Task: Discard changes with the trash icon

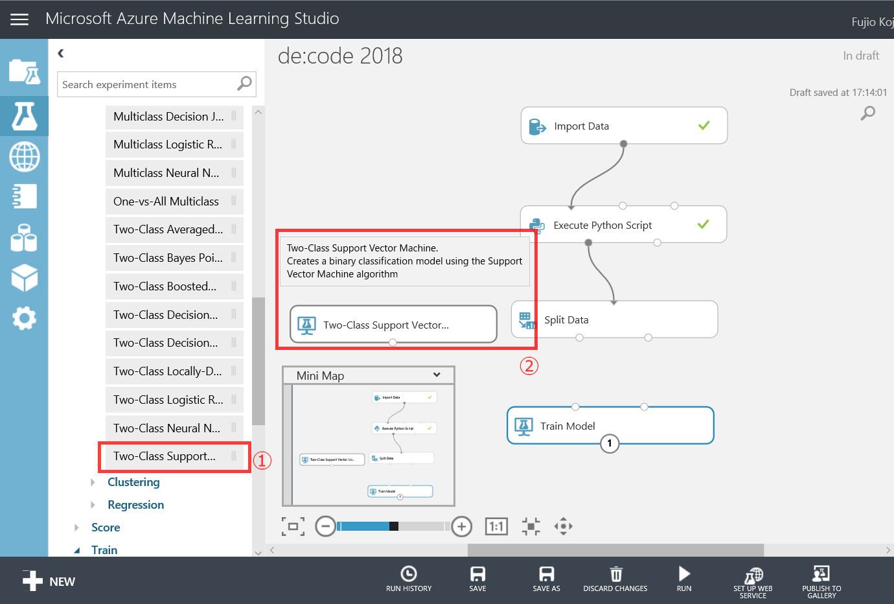Action: coord(615,579)
